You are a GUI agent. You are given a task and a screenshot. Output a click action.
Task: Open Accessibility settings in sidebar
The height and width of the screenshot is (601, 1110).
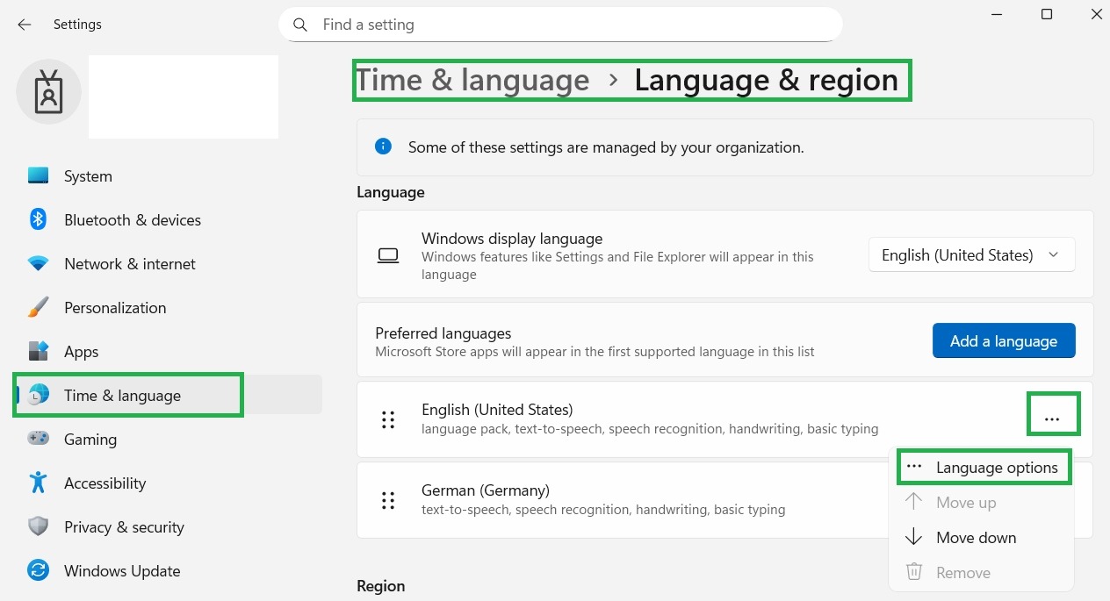(x=168, y=483)
